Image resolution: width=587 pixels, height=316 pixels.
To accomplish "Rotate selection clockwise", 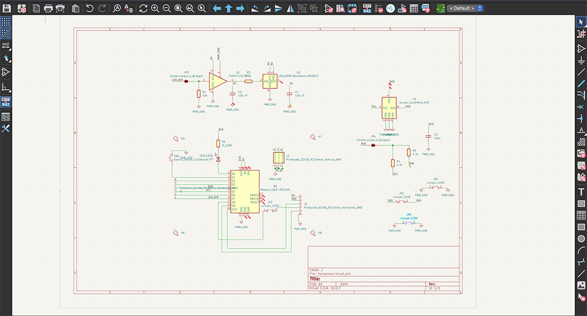I will (267, 8).
